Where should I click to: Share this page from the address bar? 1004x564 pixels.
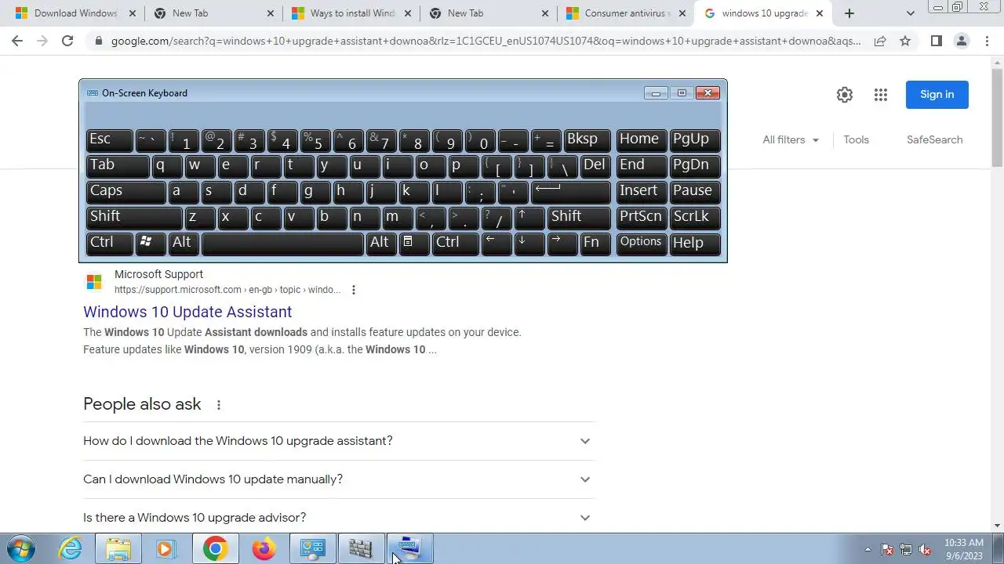tap(880, 41)
